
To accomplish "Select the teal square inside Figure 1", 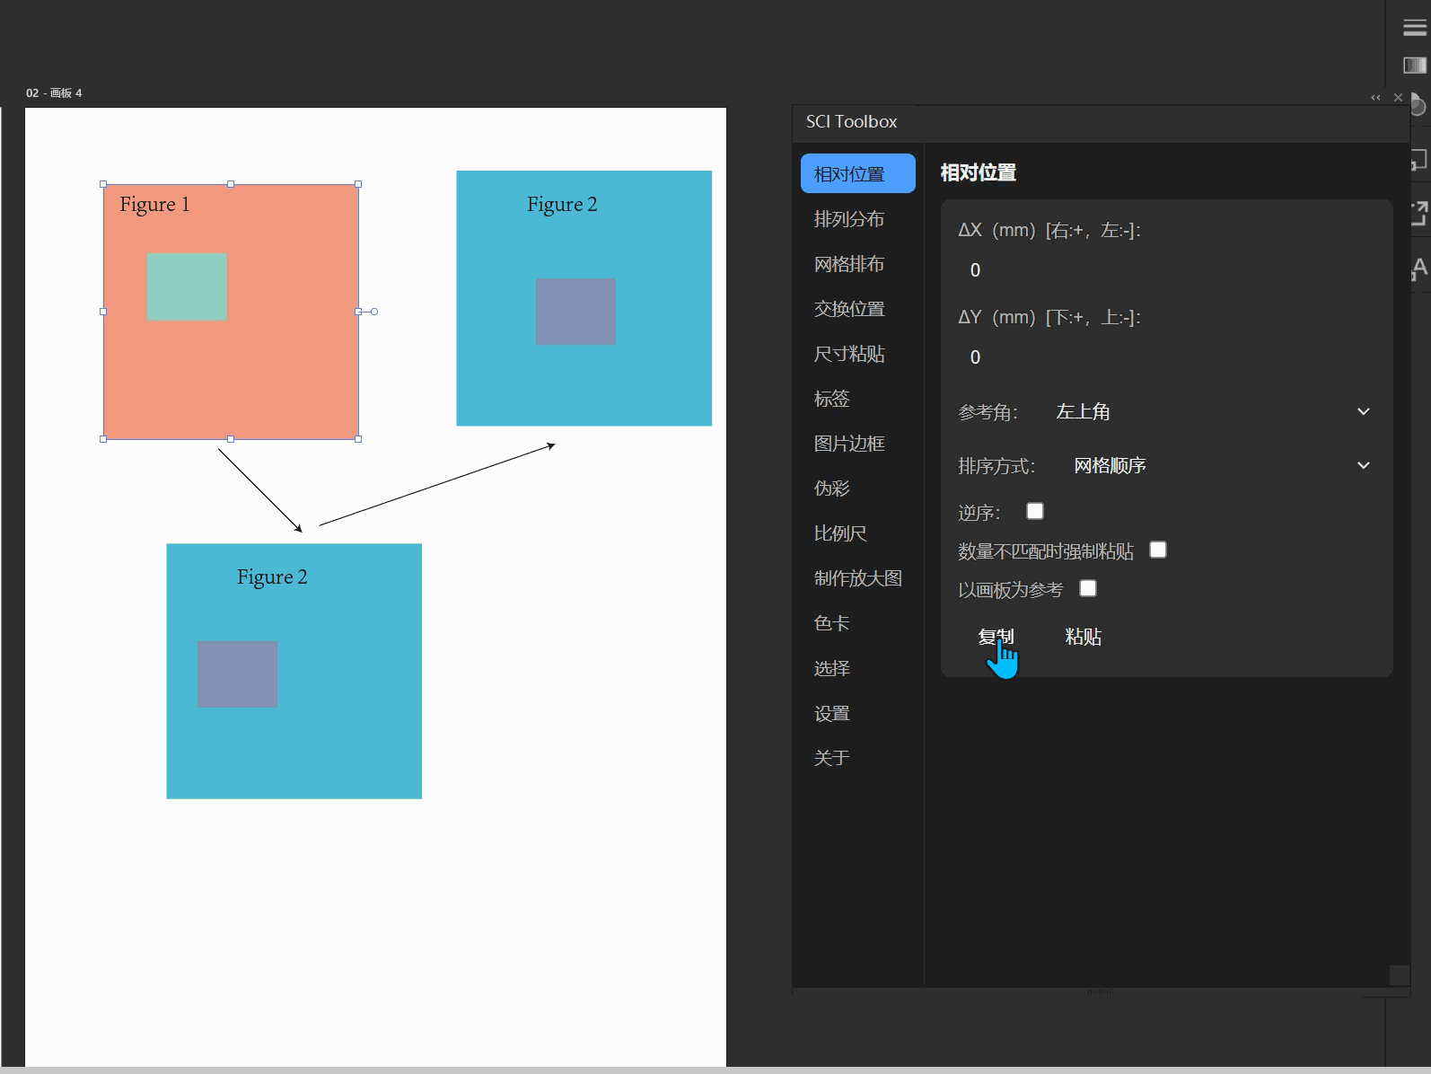I will pyautogui.click(x=187, y=286).
